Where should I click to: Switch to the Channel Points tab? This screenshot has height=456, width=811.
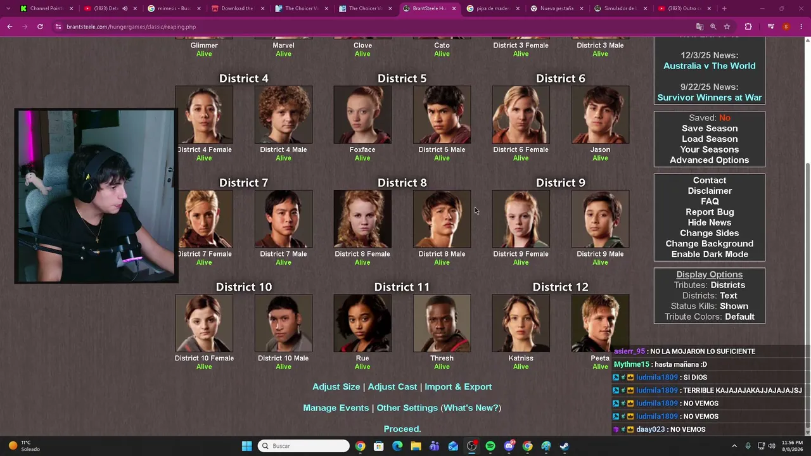47,9
